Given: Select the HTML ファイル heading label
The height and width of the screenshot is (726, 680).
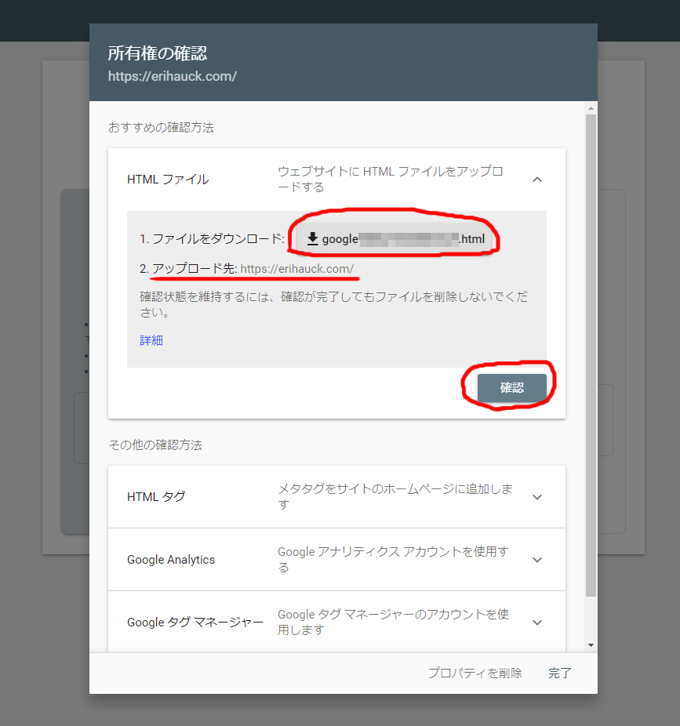Looking at the screenshot, I should (x=168, y=180).
